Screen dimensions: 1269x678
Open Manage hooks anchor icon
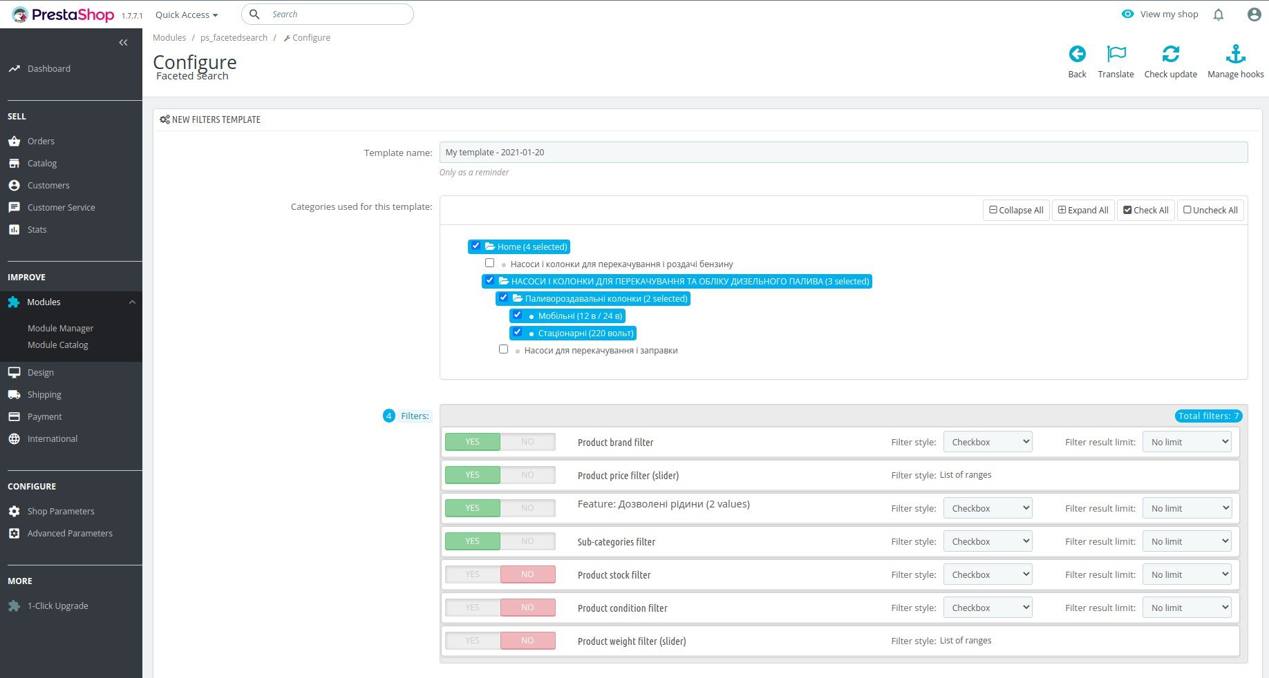1235,54
